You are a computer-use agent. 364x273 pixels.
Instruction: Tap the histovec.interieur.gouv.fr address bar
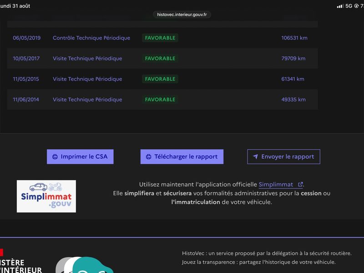point(182,15)
